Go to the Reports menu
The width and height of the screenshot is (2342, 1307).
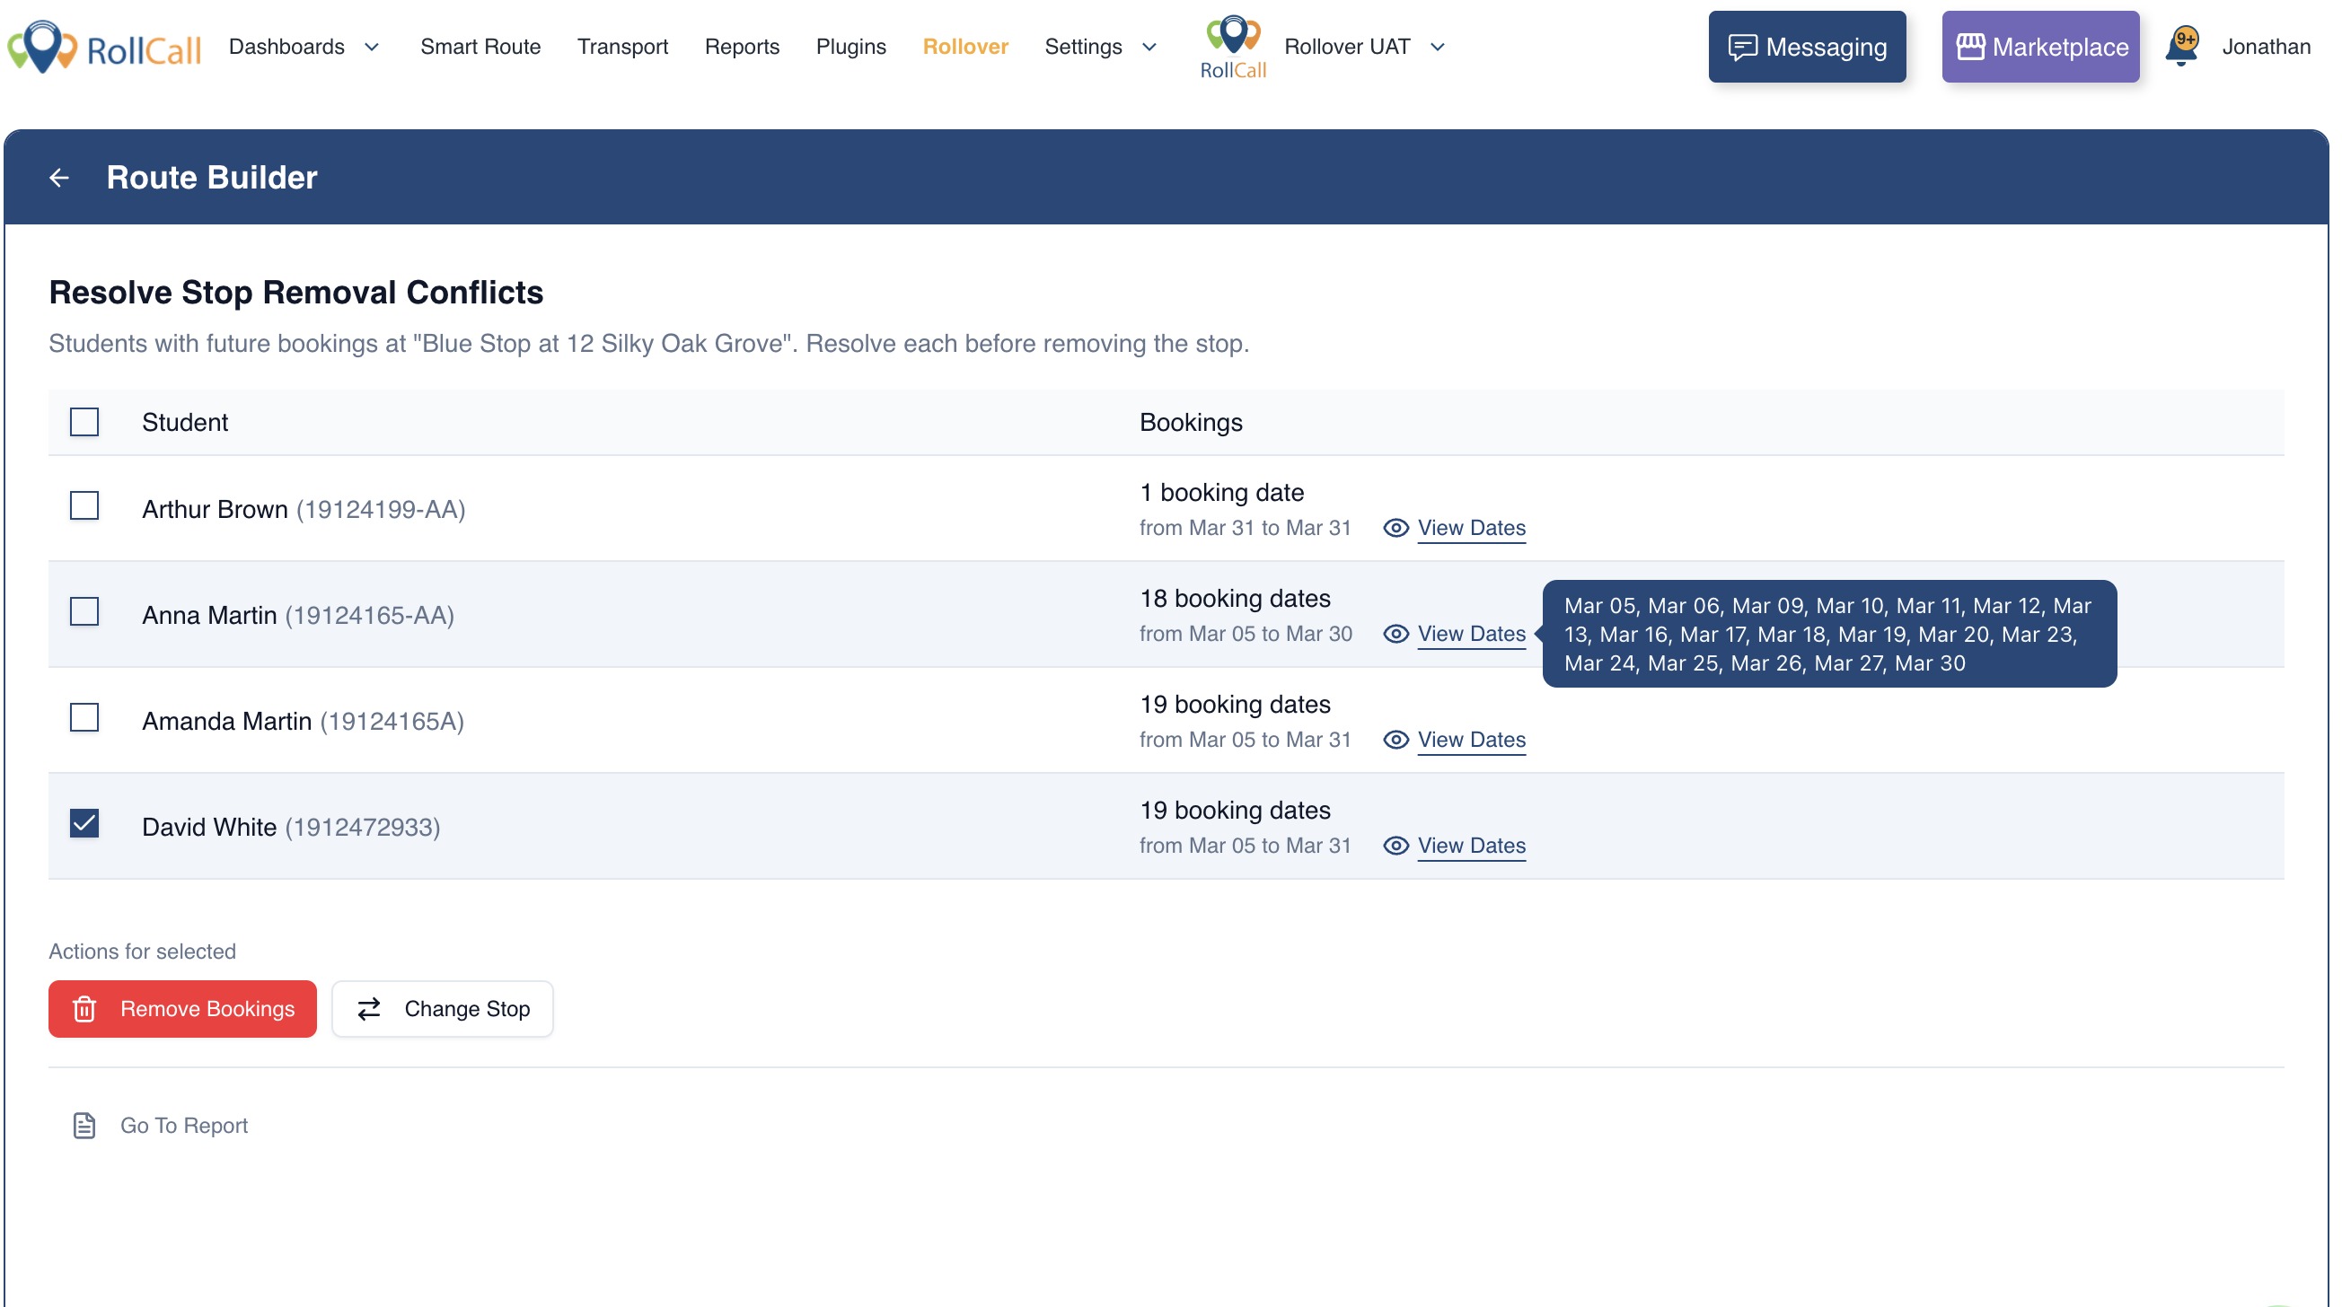click(742, 47)
